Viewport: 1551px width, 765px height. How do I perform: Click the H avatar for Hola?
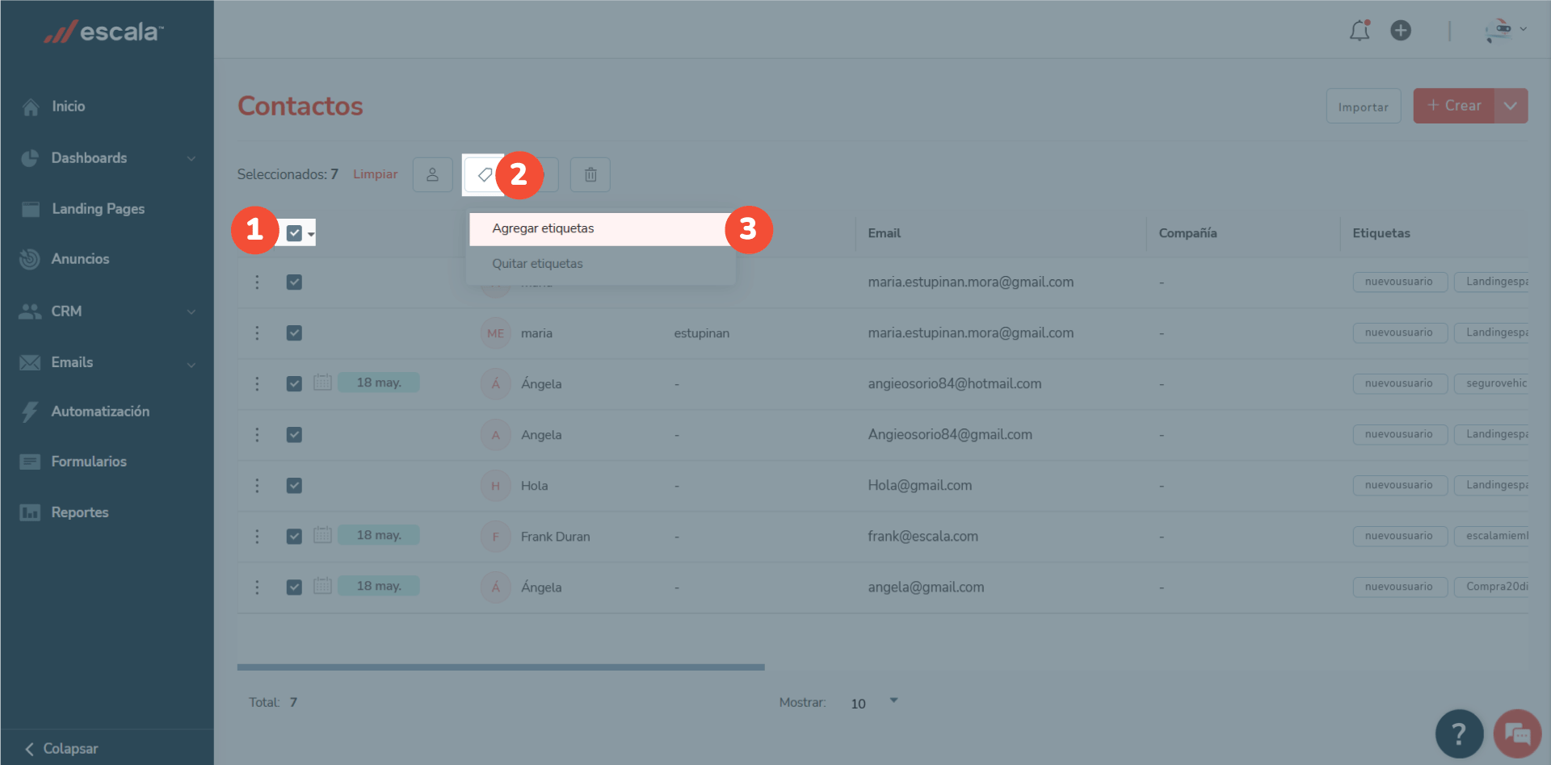[496, 486]
